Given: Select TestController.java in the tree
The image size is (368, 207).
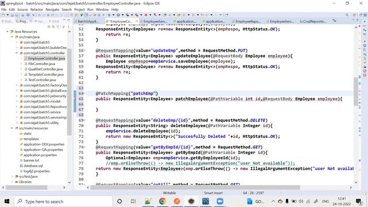Looking at the screenshot, I should [x=42, y=80].
